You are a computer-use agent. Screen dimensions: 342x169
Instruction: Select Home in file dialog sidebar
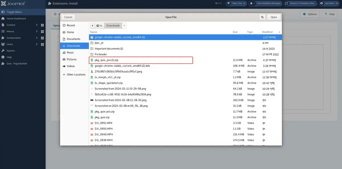pos(74,32)
